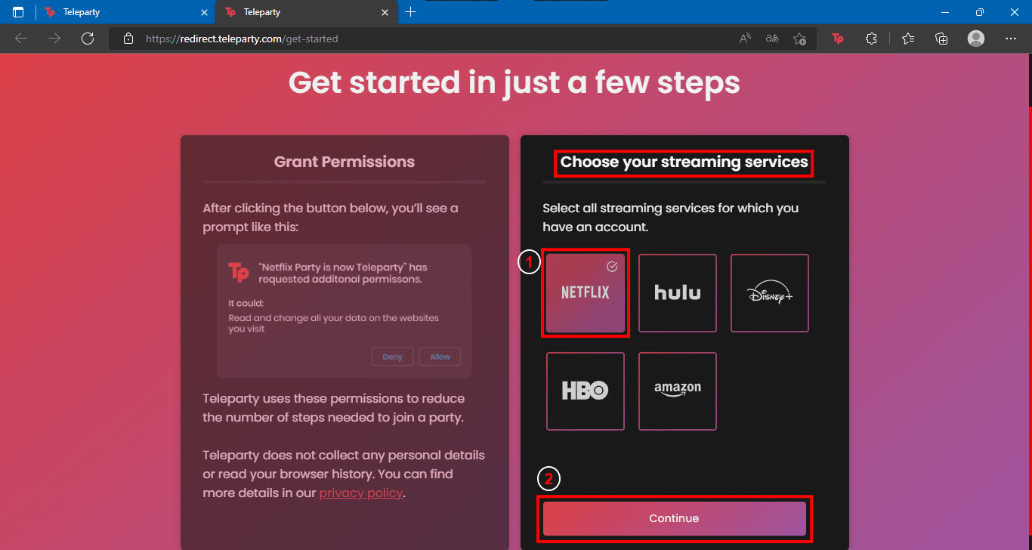1032x550 pixels.
Task: Open the Read aloud icon in address bar
Action: [x=745, y=39]
